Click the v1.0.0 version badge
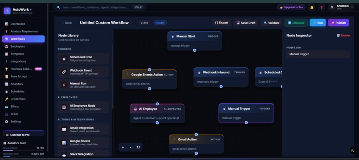Viewport: 359px width, 160px height. pos(144,23)
